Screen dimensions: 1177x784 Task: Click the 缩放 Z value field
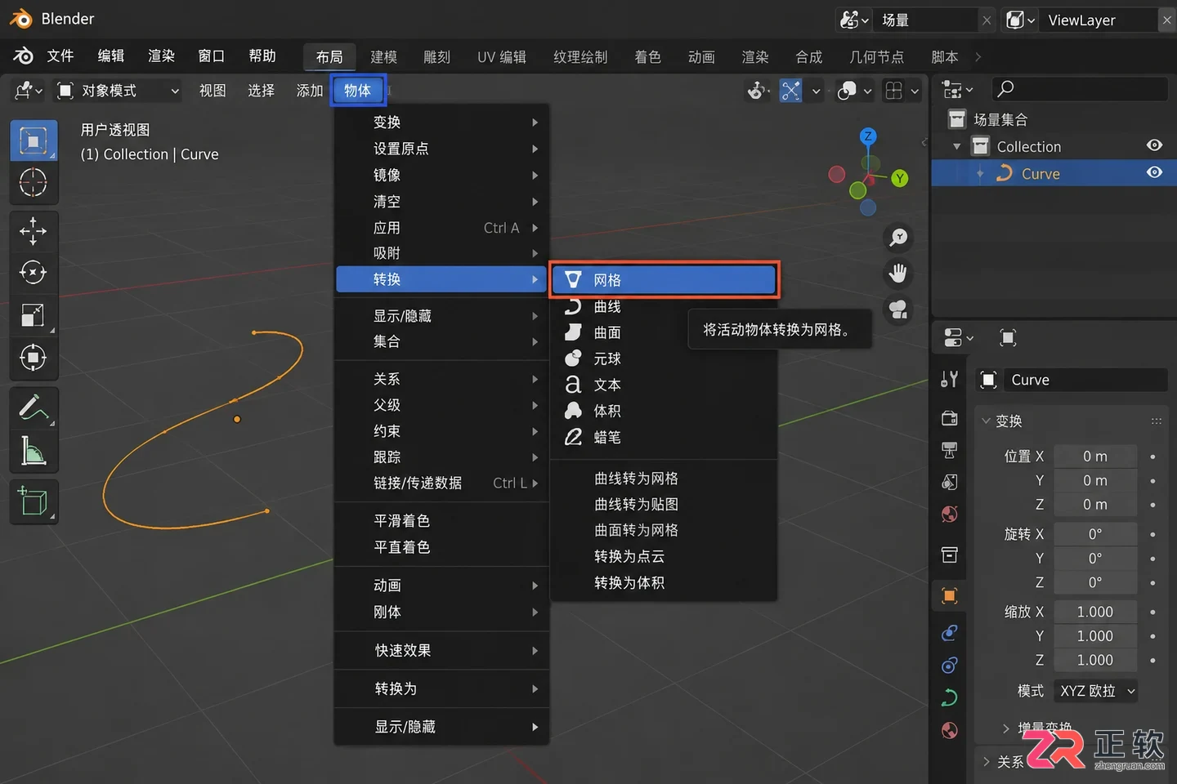coord(1095,660)
